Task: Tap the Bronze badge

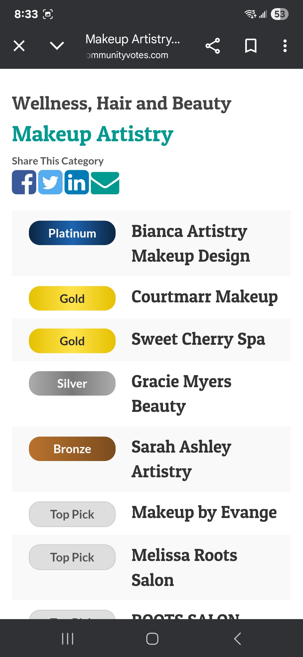Action: click(x=72, y=449)
